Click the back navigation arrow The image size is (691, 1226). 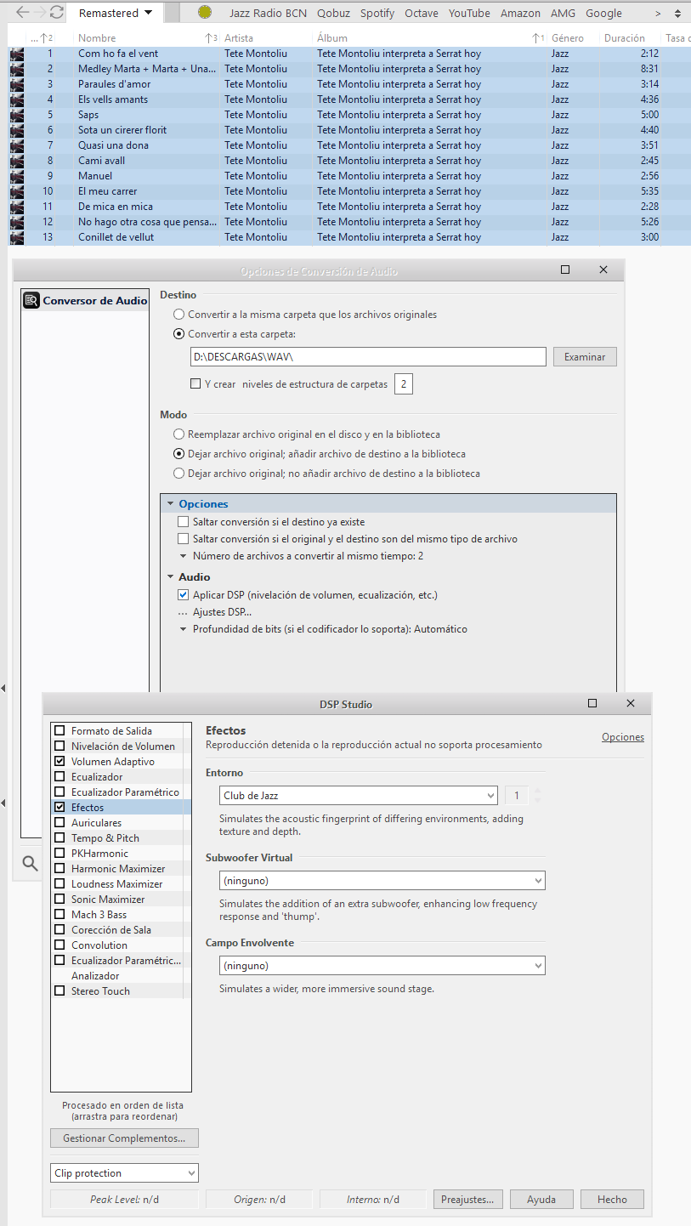(x=23, y=13)
